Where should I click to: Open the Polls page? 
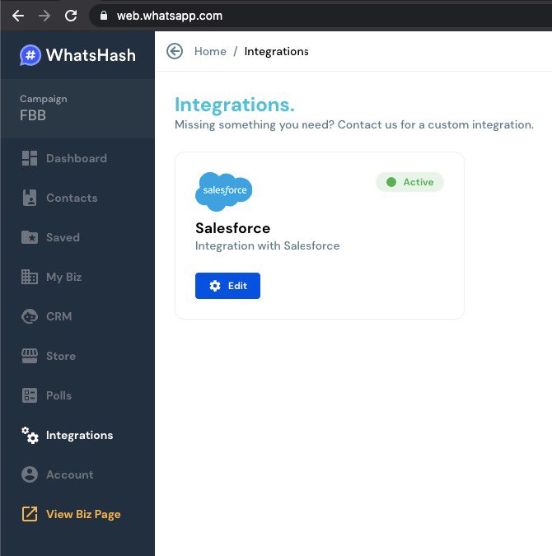[x=77, y=395]
